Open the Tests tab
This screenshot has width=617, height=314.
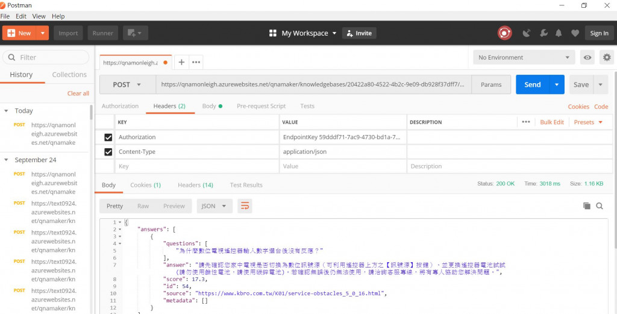point(307,106)
